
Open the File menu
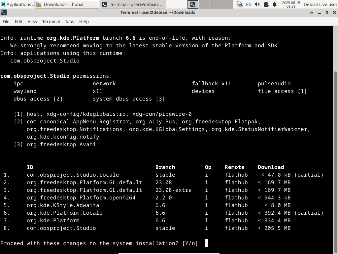click(x=6, y=21)
